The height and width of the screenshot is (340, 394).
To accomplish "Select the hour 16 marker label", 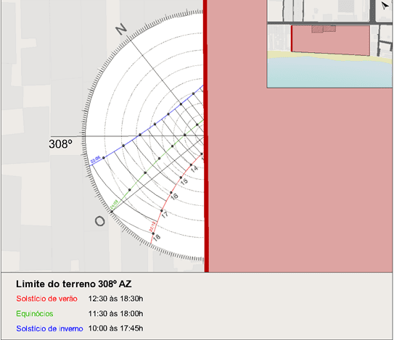I will [x=174, y=196].
